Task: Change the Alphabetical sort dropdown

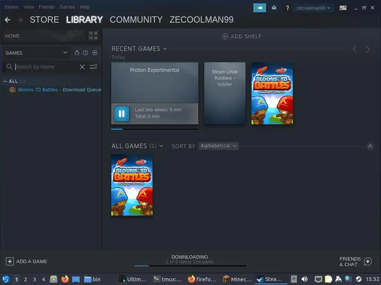Action: click(x=218, y=146)
